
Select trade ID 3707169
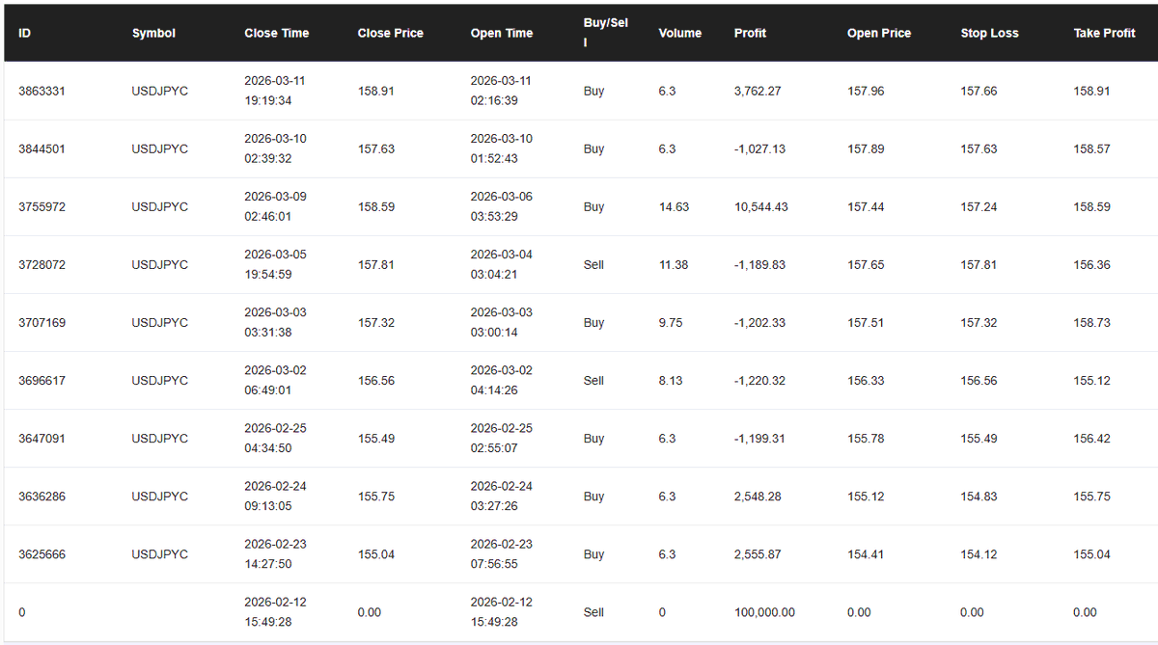(x=41, y=322)
